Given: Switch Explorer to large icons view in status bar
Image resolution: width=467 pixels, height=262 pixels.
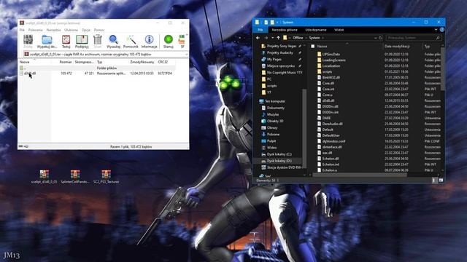Looking at the screenshot, I should [441, 180].
